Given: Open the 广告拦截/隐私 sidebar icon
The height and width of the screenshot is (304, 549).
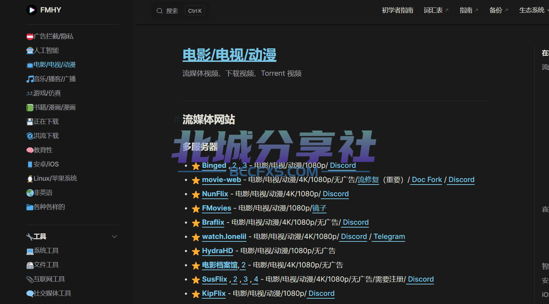Looking at the screenshot, I should [x=30, y=36].
